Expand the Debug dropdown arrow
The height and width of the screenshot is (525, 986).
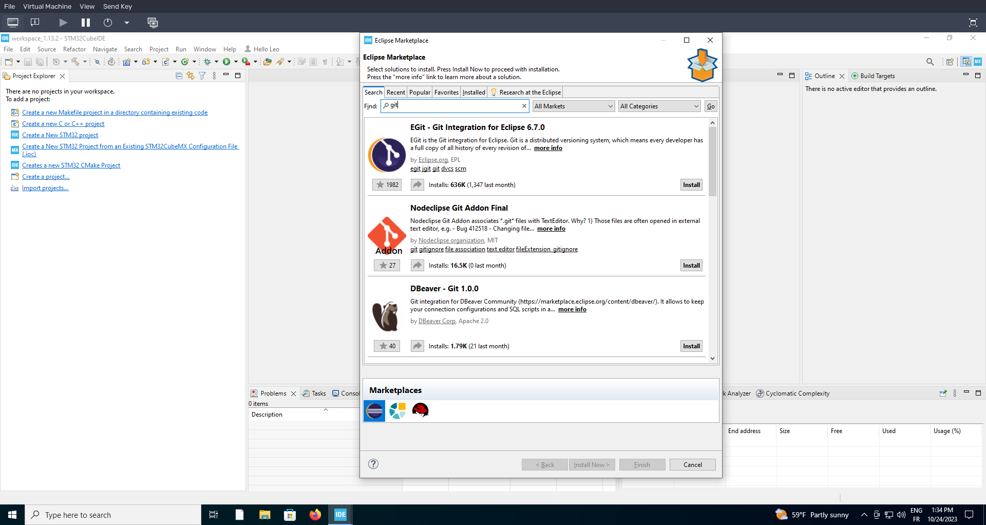pos(217,62)
